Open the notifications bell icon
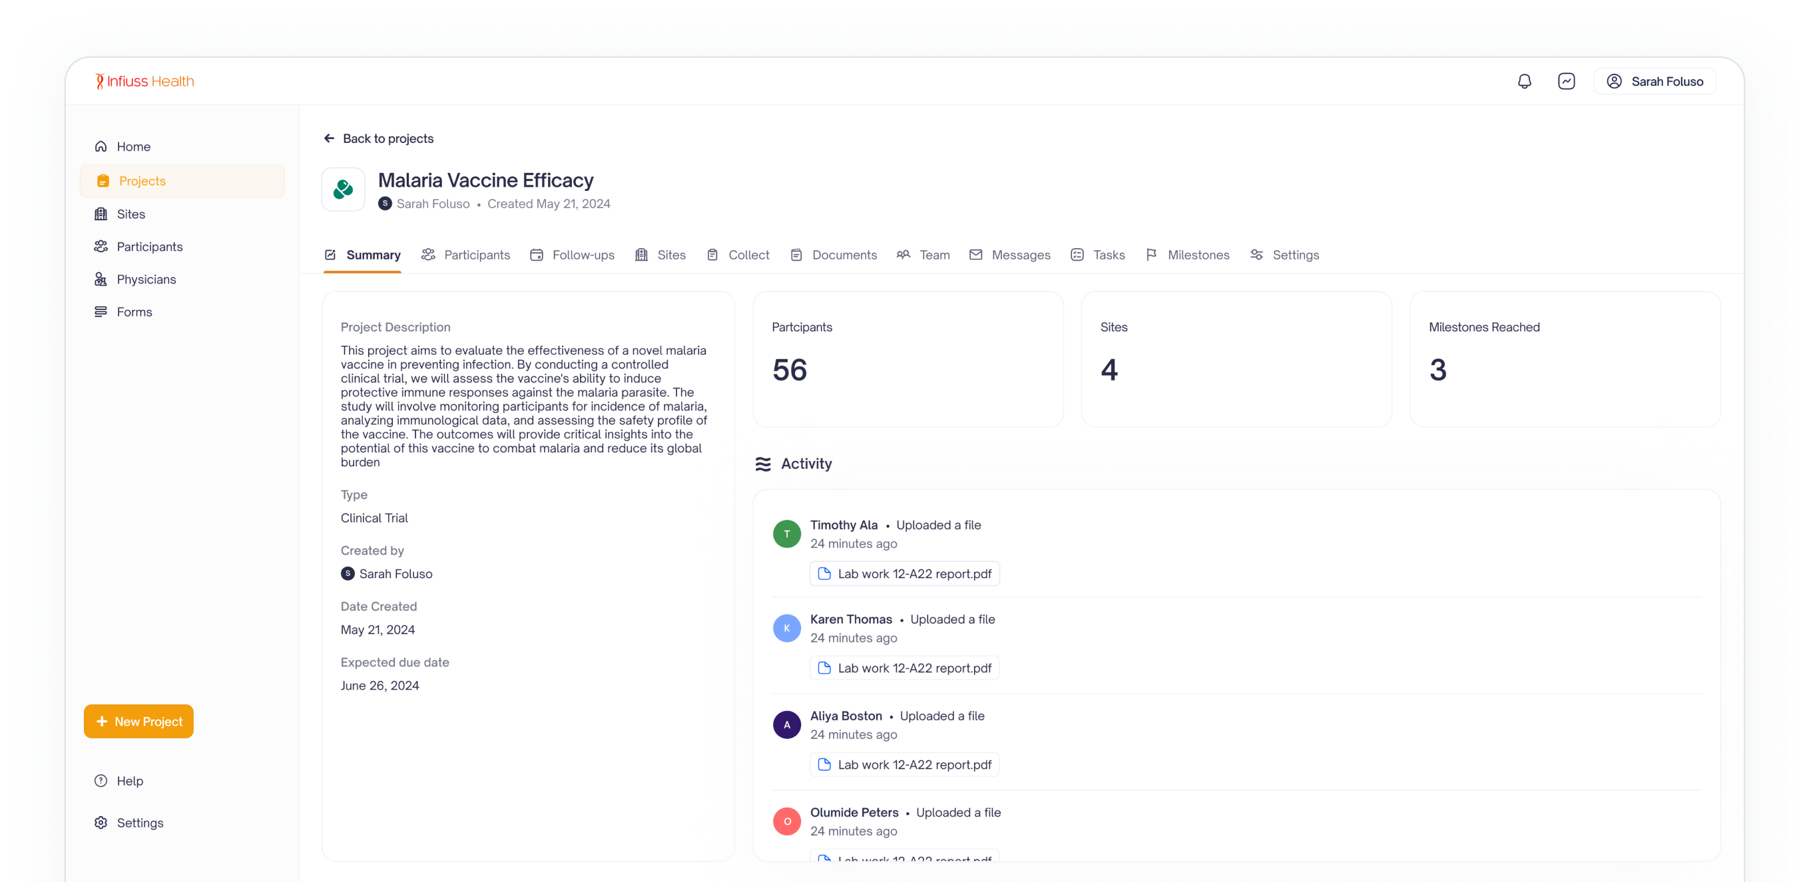The height and width of the screenshot is (882, 1809). [x=1523, y=80]
